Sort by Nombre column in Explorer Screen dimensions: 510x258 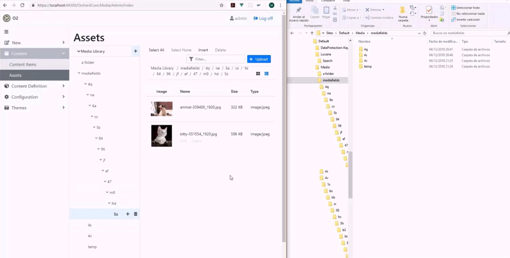coord(364,41)
